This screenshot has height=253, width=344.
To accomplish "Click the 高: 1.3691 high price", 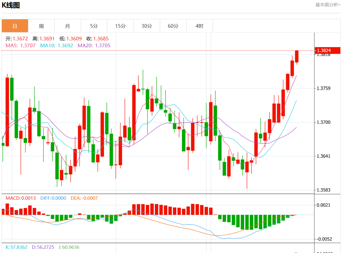I will click(x=43, y=39).
